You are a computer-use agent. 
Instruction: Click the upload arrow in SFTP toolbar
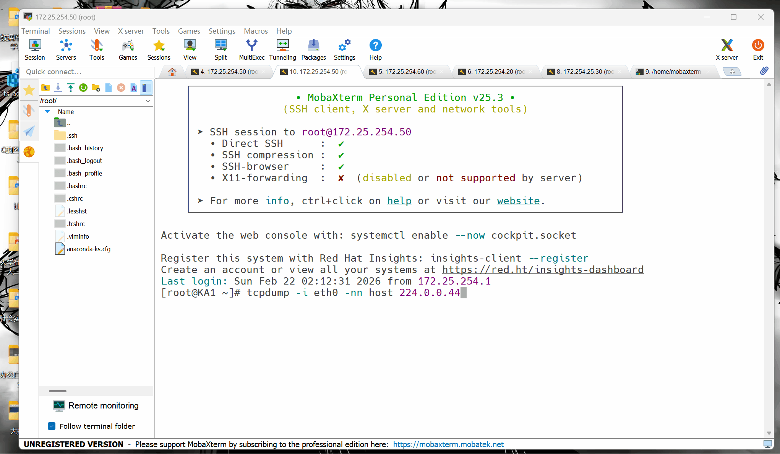71,88
